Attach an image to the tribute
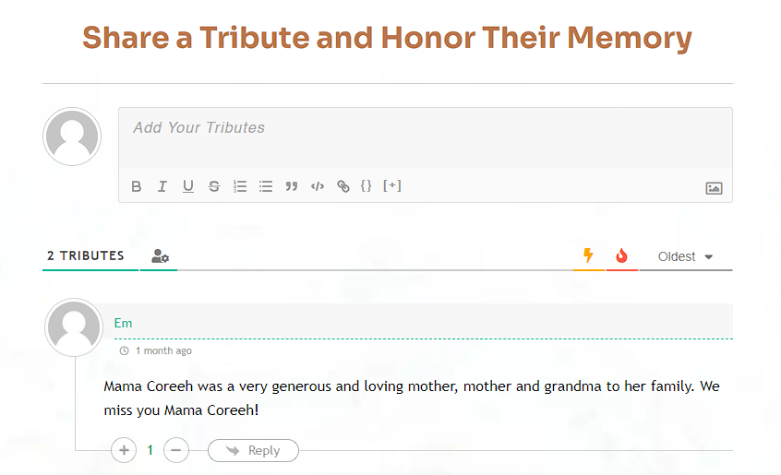781x475 pixels. [x=714, y=188]
